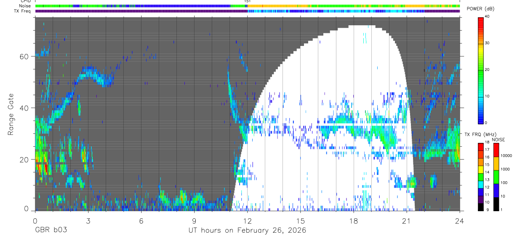Click the x-axis tick label '3'
Viewport: 517px width, 239px height.
(x=88, y=220)
